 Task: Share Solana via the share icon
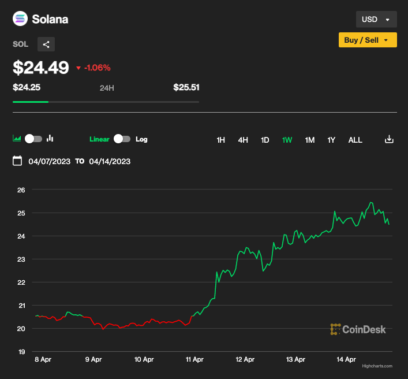click(x=46, y=44)
